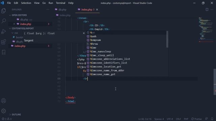The height and width of the screenshot is (121, 216).
Task: Click errors and warnings status indicator
Action: pos(7,119)
